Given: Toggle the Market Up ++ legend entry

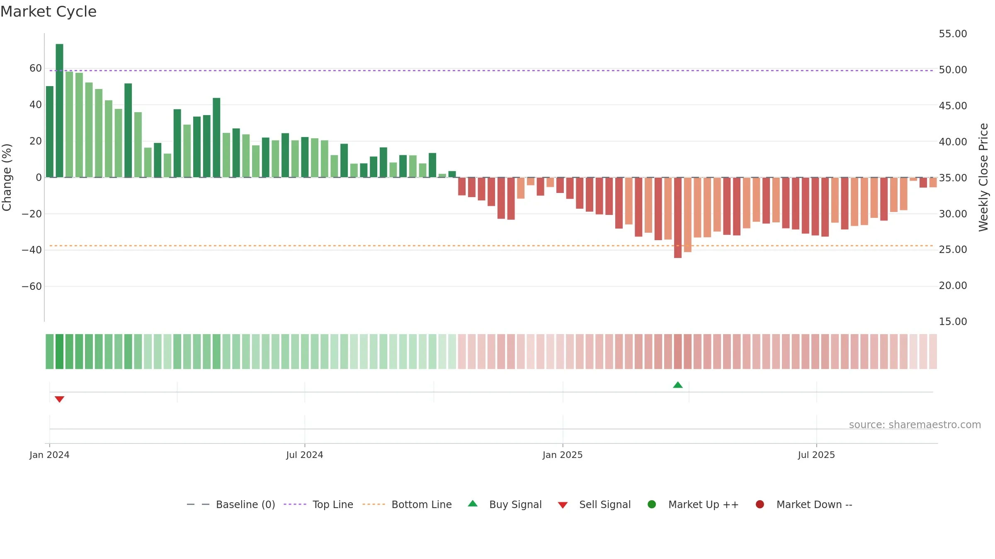Looking at the screenshot, I should (x=693, y=504).
